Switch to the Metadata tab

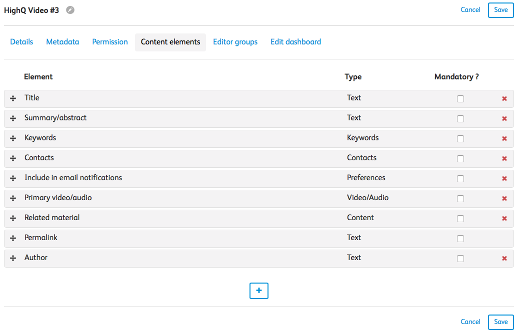[x=62, y=42]
